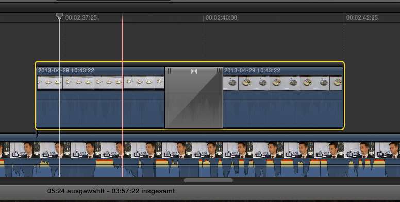The height and width of the screenshot is (202, 400).
Task: Click the selection duration status text
Action: click(111, 191)
